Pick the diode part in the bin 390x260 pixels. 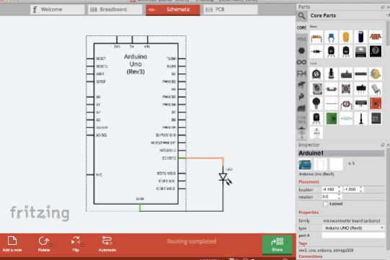[x=316, y=51]
